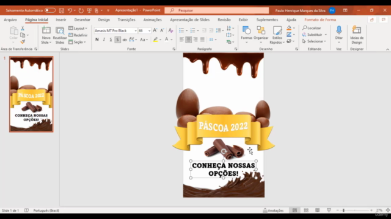Switch to reading view icon
Screen dimensions: 391x219
pos(318,210)
